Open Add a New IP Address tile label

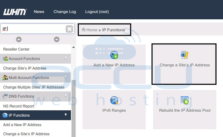pos(114,65)
